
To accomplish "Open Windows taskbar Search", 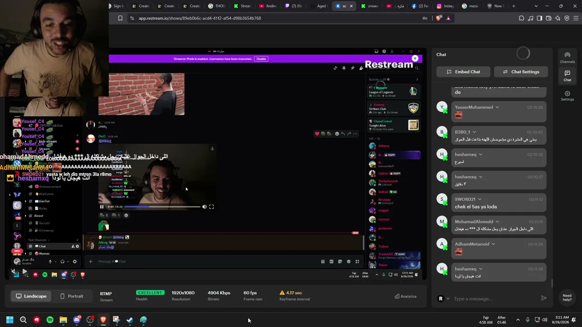I will point(23,320).
